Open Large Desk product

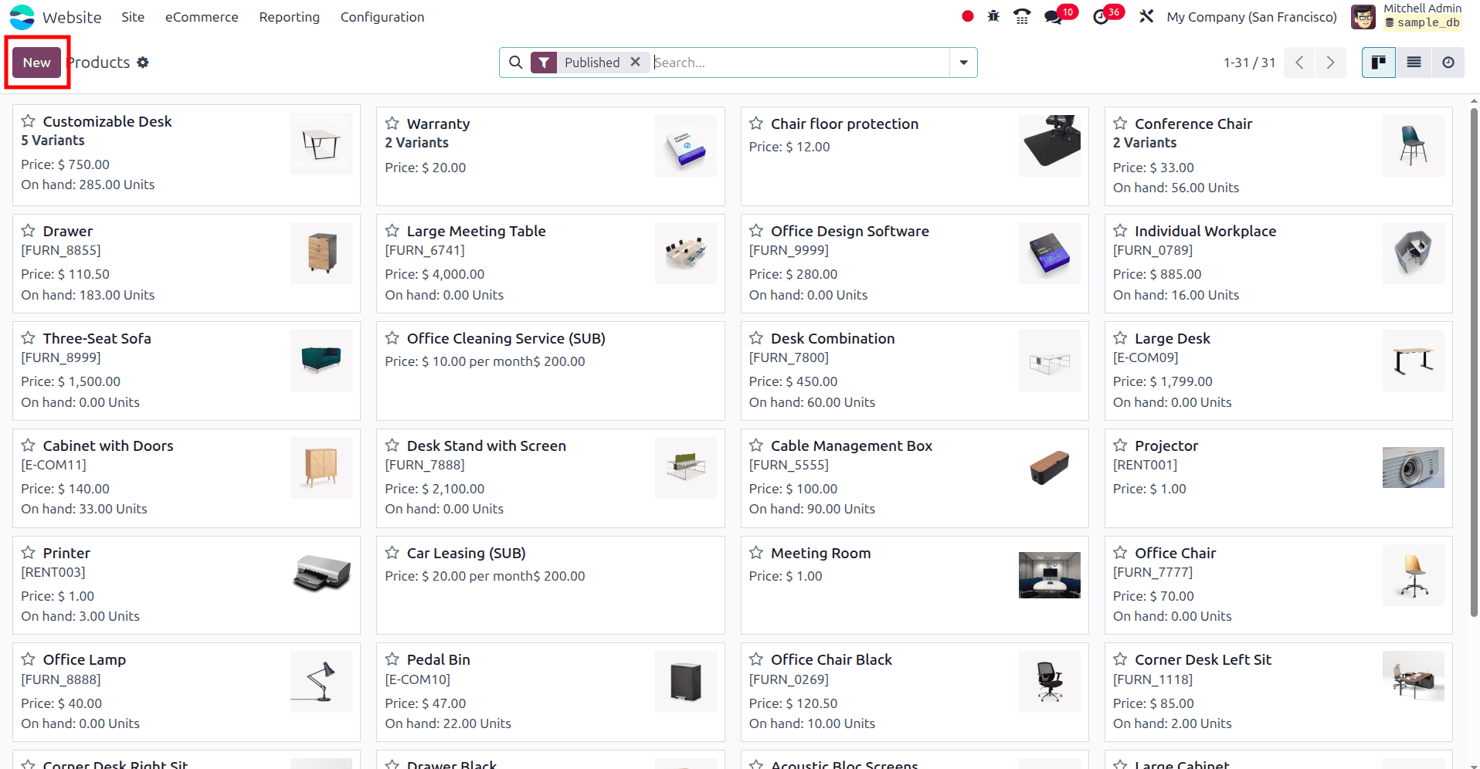click(x=1278, y=371)
